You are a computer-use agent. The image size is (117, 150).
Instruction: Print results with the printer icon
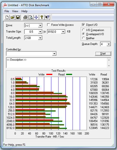click(25, 17)
